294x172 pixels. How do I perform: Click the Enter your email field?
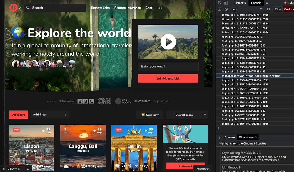click(x=168, y=67)
